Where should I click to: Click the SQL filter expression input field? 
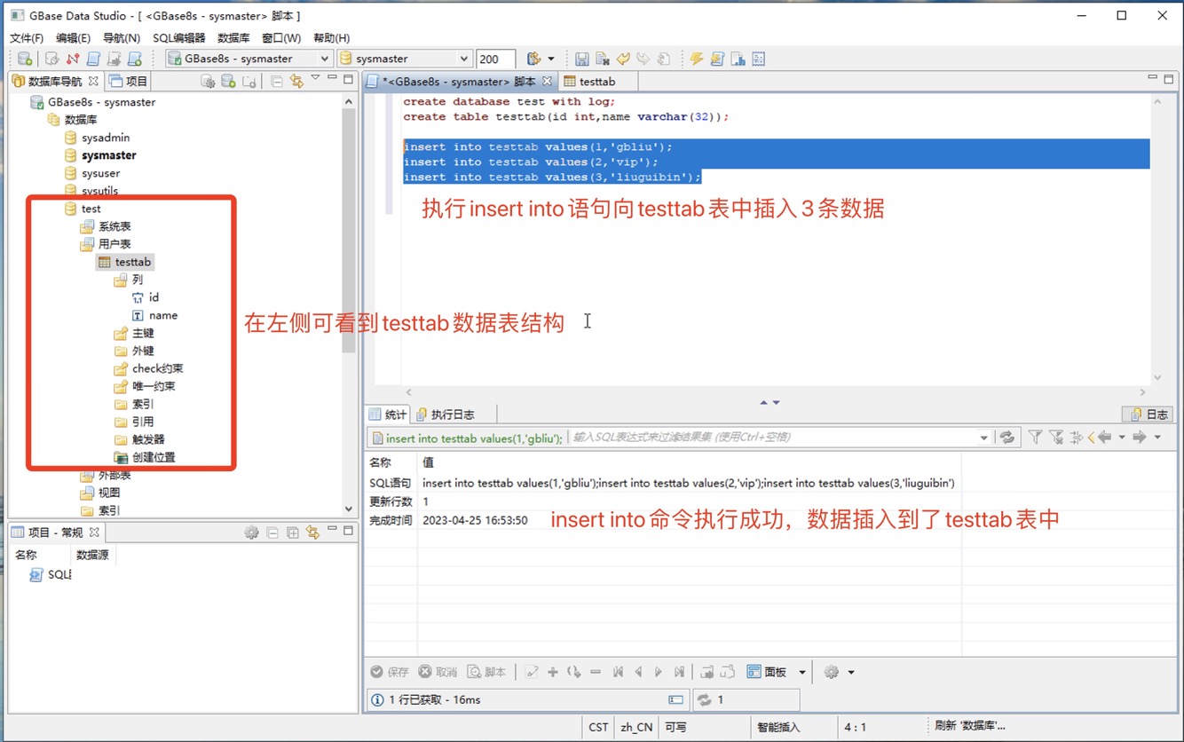pyautogui.click(x=772, y=438)
